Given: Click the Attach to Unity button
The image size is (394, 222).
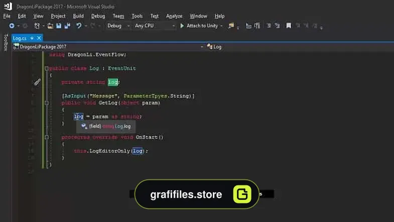Looking at the screenshot, I should pos(202,26).
